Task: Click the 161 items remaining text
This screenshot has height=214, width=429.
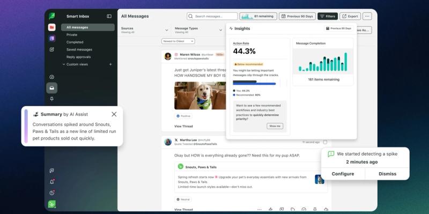Action: point(323,79)
